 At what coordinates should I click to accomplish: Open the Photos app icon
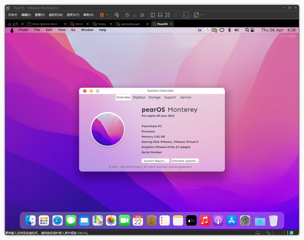[x=111, y=221]
